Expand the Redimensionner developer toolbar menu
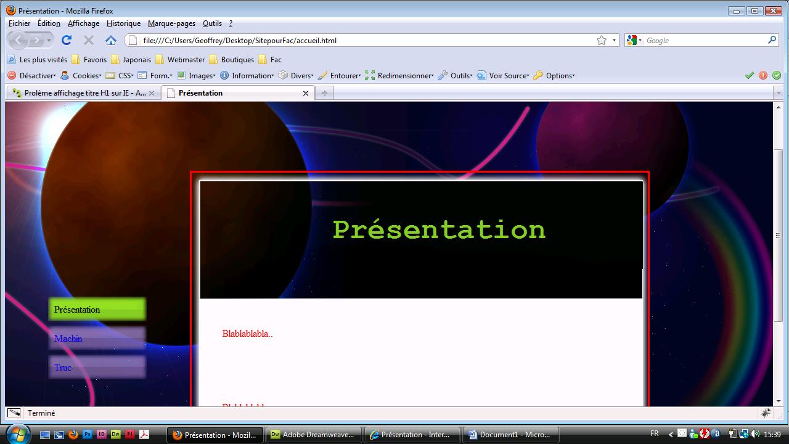Screen dimensions: 789x444 coord(399,76)
